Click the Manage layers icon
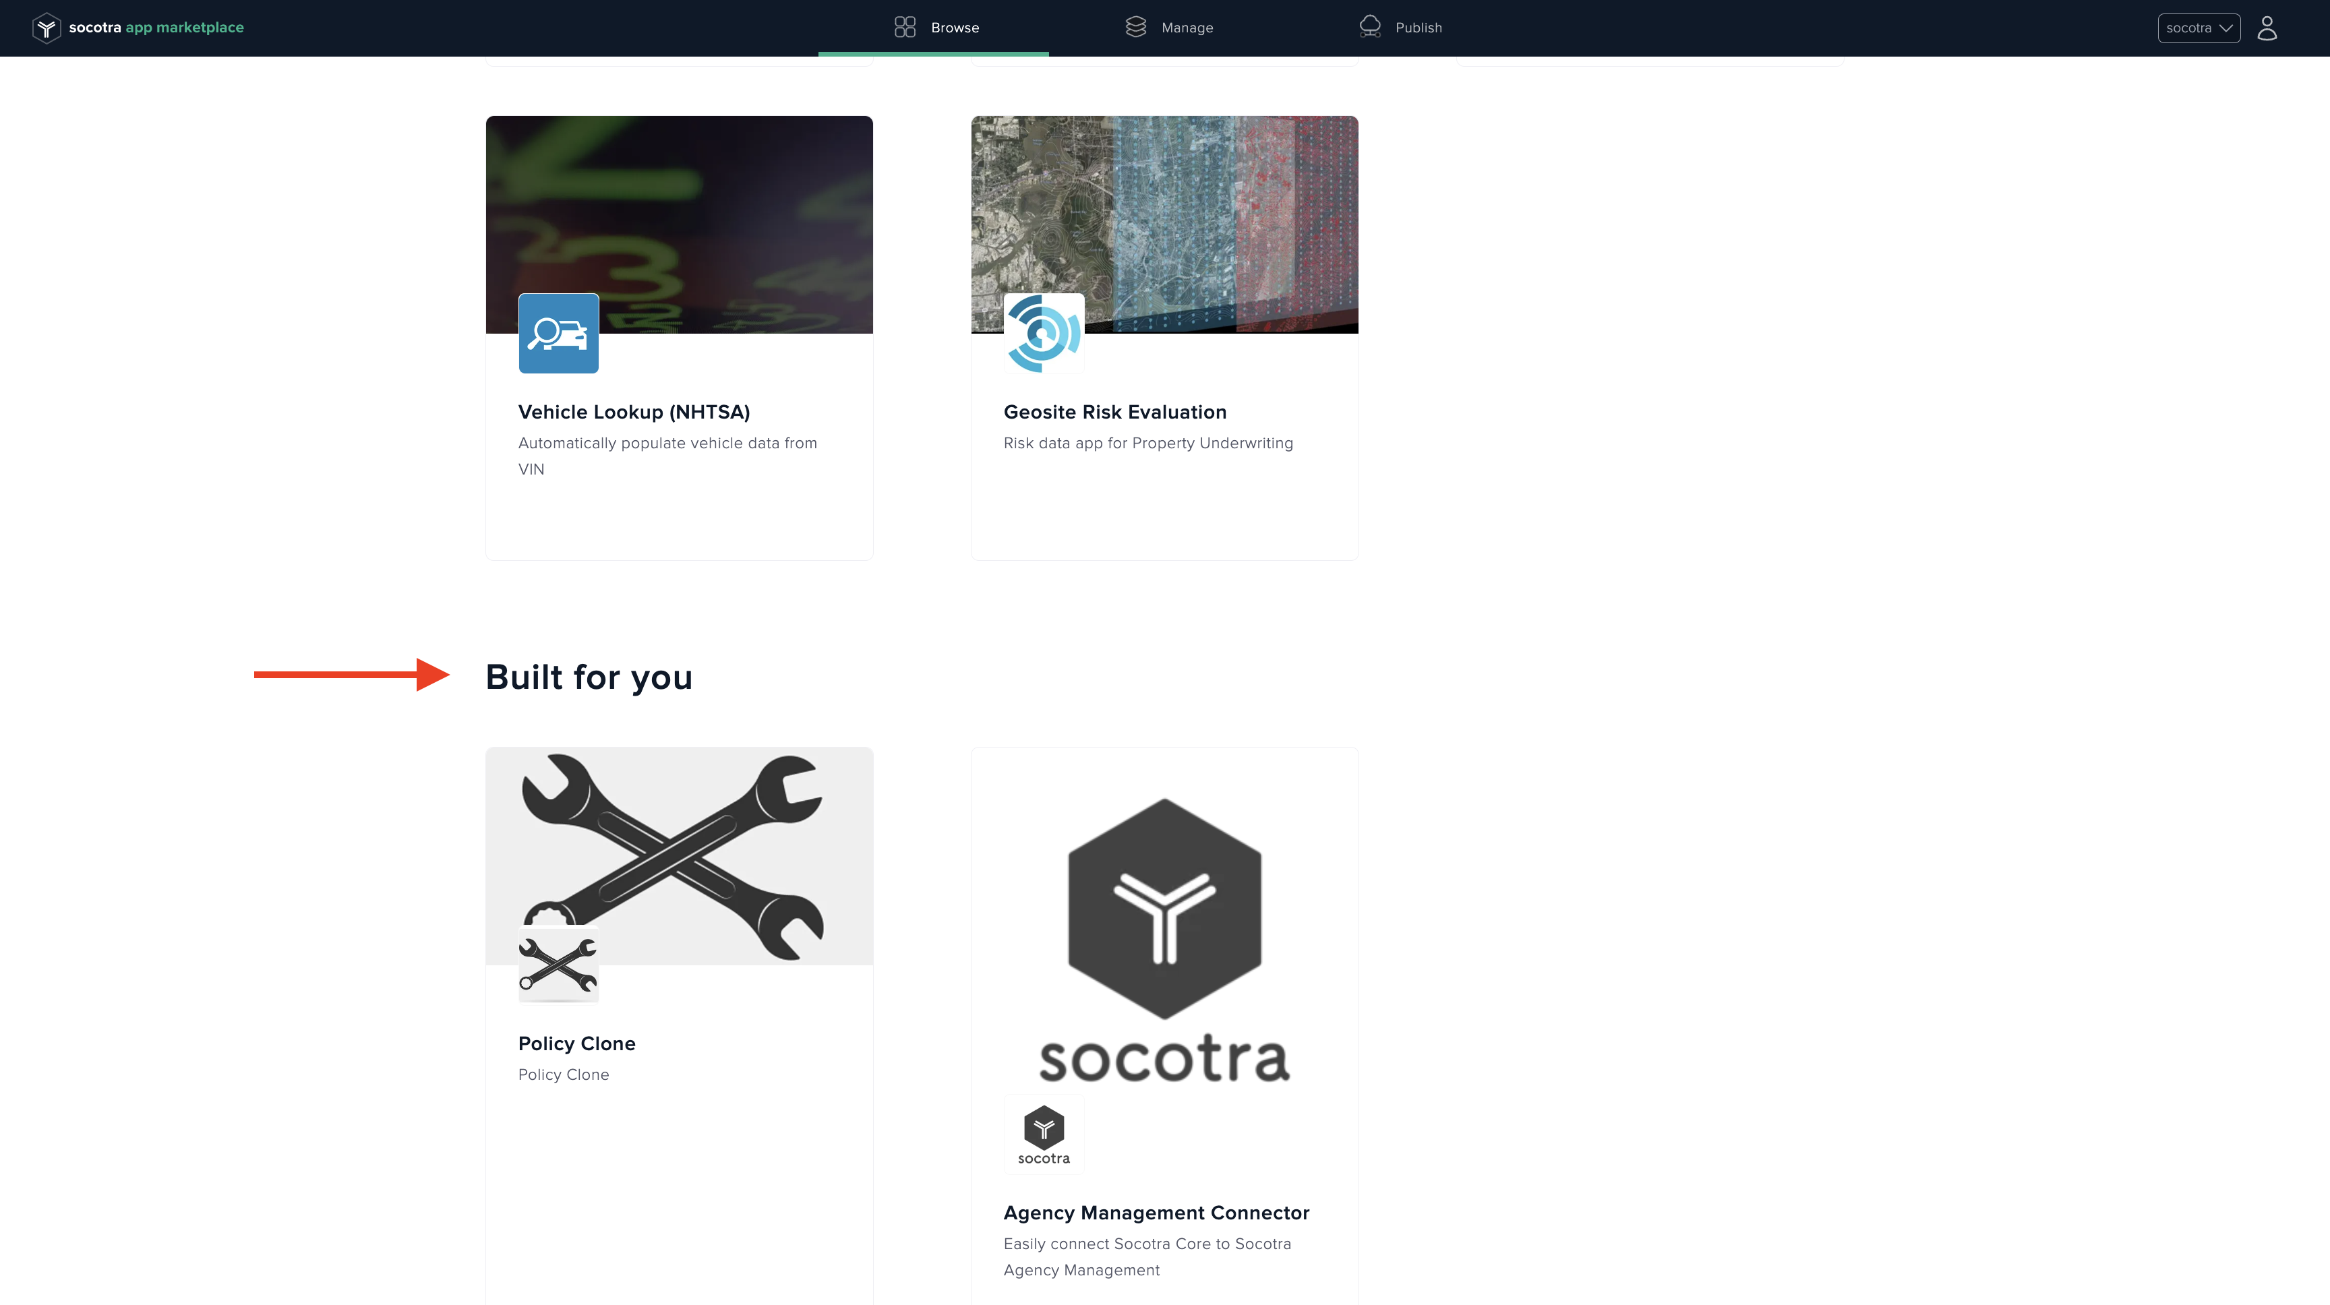This screenshot has width=2330, height=1305. click(1135, 26)
